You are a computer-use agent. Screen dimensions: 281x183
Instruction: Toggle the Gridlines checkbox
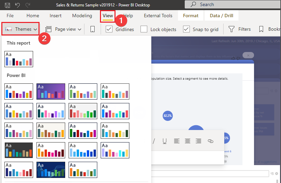[109, 29]
